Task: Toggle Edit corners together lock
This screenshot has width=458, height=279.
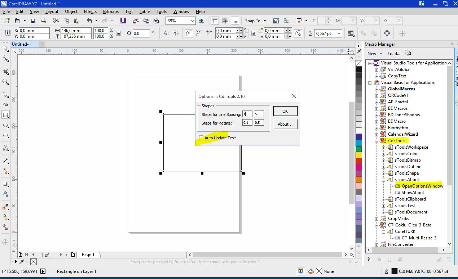Action: (x=254, y=33)
